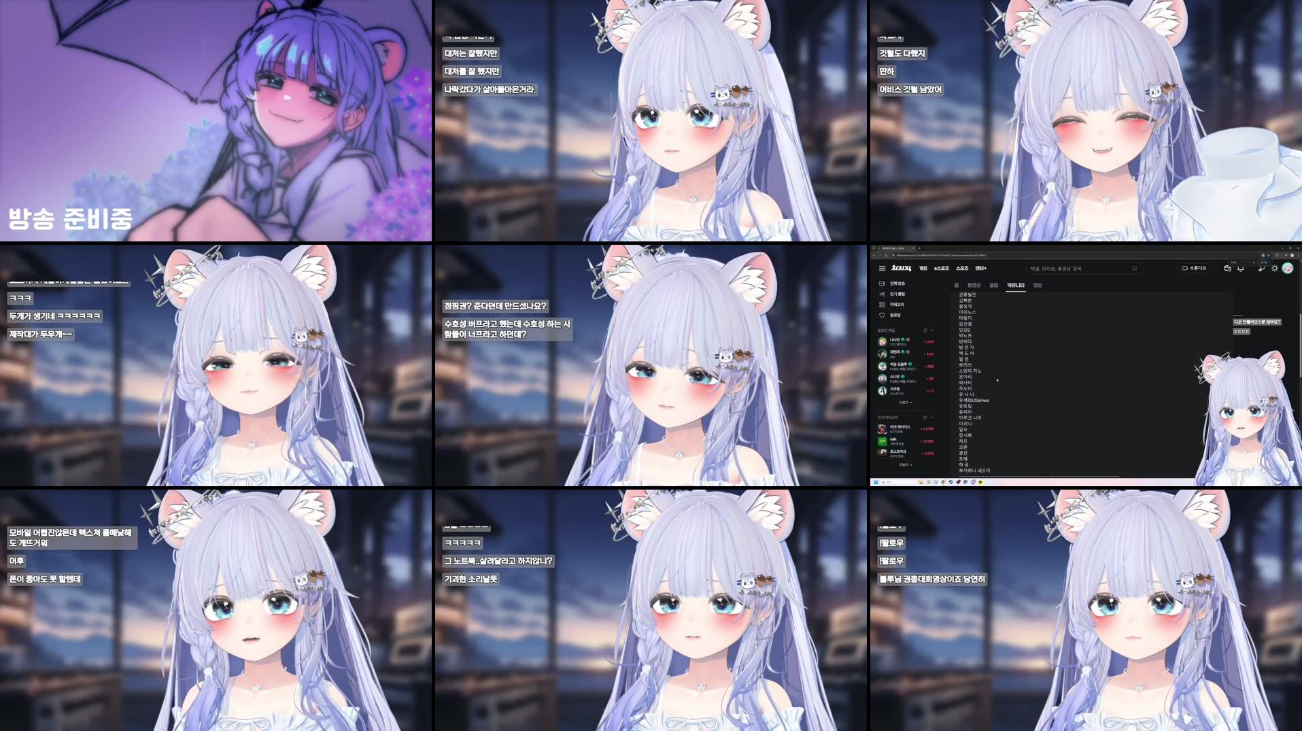Image resolution: width=1302 pixels, height=731 pixels.
Task: Toggle theme with the sun icon
Action: tap(1275, 269)
